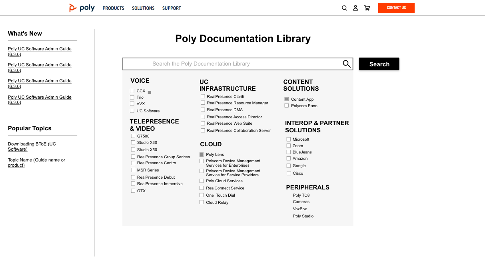This screenshot has height=271, width=485.
Task: Check the BlueJeans checkbox
Action: [288, 152]
